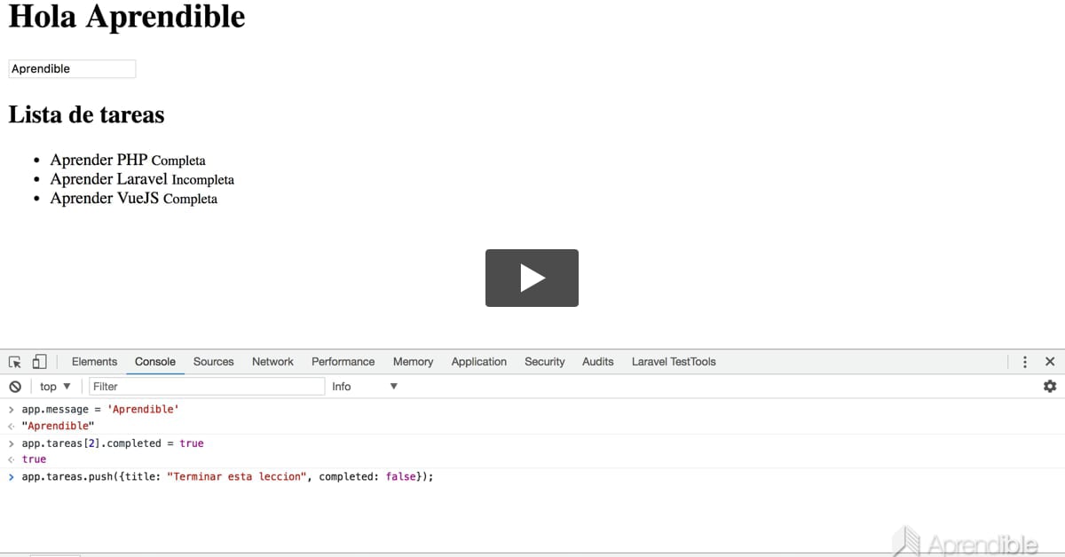Viewport: 1065px width, 557px height.
Task: Open the Laravel TestTools tab
Action: (x=674, y=362)
